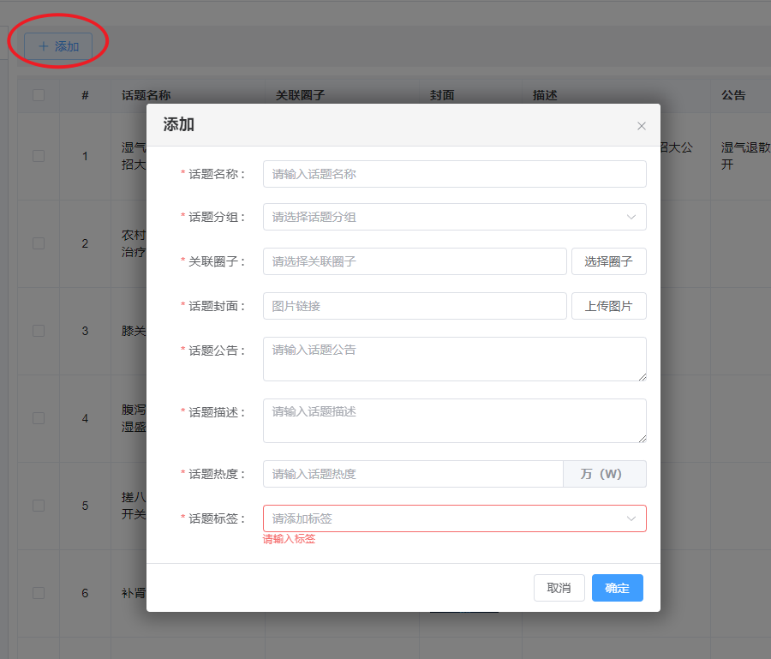Focus the 话题描述 textarea
The height and width of the screenshot is (659, 771).
tap(454, 421)
